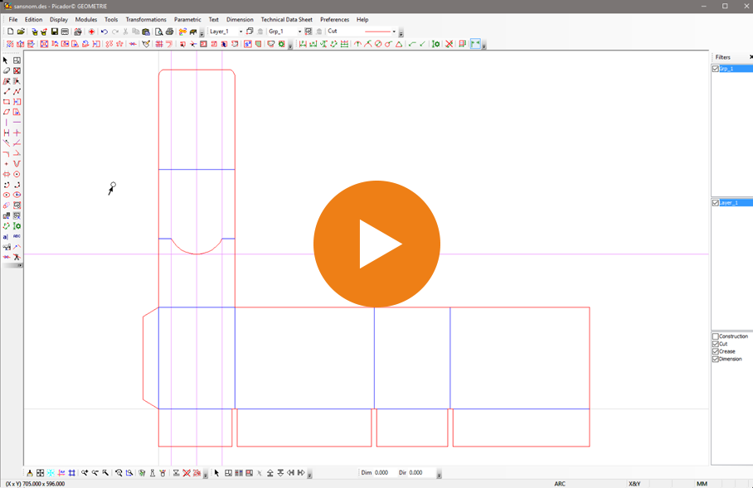
Task: Select the Line segment tool
Action: point(7,91)
